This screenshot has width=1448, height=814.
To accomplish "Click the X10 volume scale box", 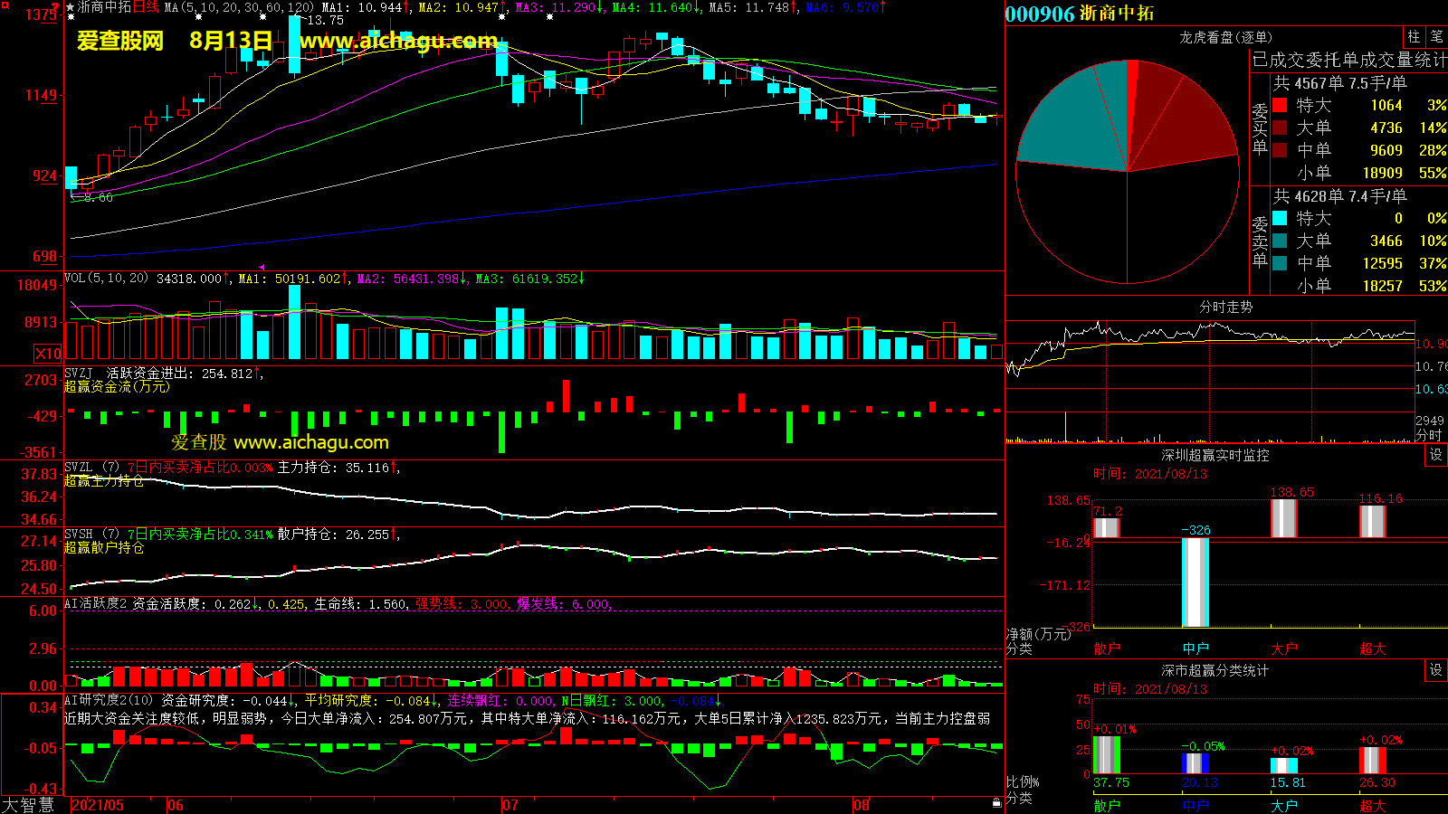I will pos(48,354).
